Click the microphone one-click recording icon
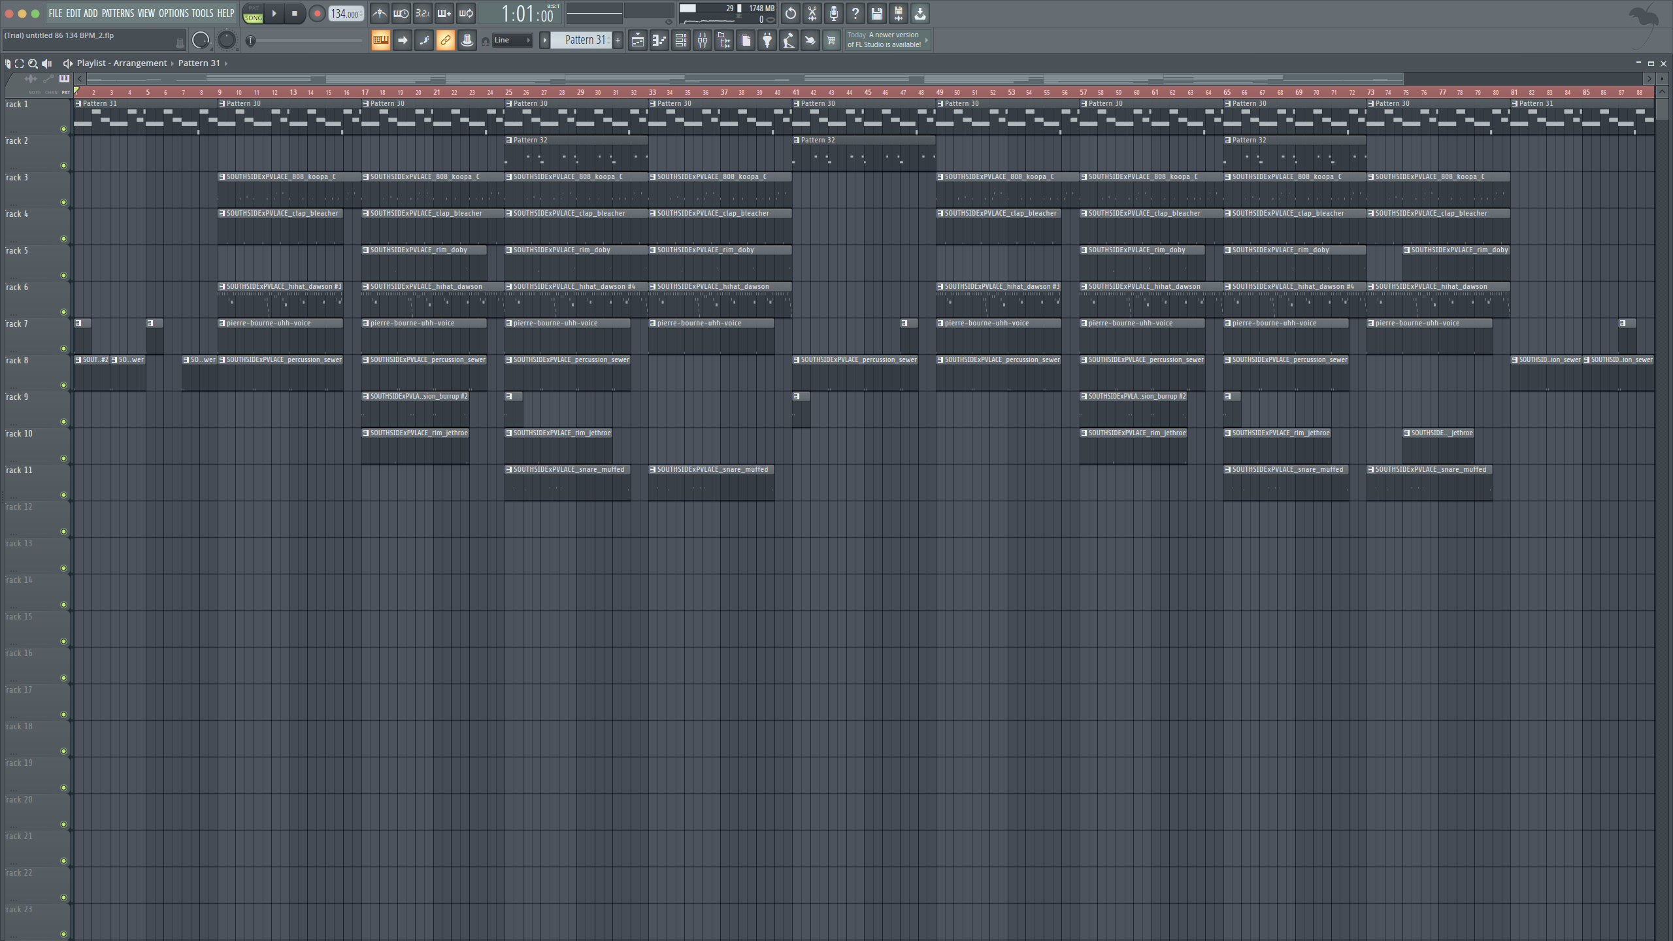This screenshot has width=1673, height=941. pos(833,14)
